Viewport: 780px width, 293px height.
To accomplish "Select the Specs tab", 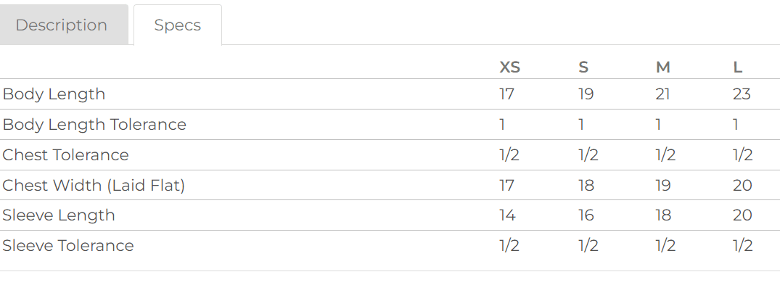I will pyautogui.click(x=177, y=25).
